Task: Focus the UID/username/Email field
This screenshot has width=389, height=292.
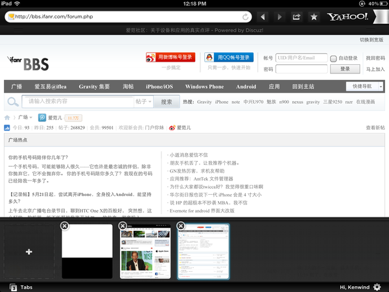Action: 301,58
